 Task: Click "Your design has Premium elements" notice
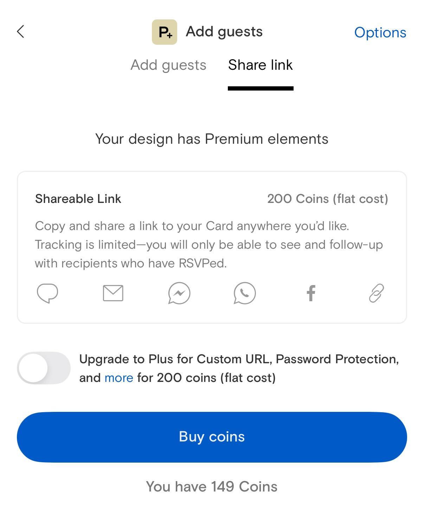pyautogui.click(x=212, y=139)
